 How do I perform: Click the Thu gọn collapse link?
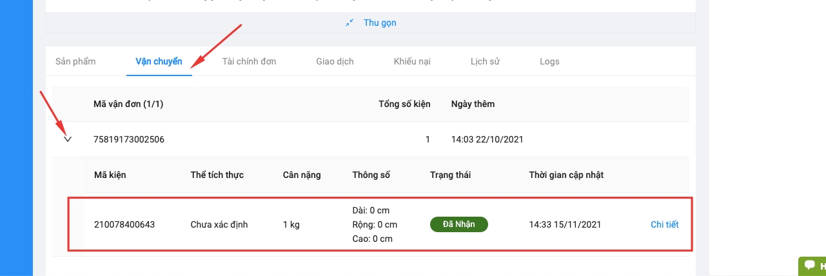380,23
